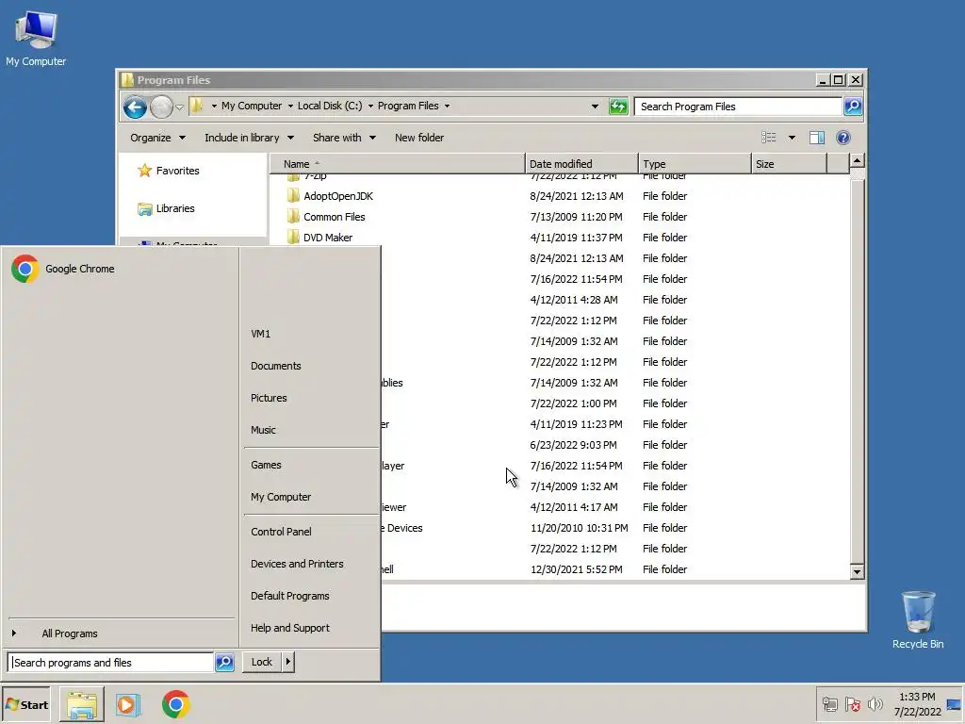Screen dimensions: 965x724
Task: Open Music from Start menu
Action: click(263, 430)
